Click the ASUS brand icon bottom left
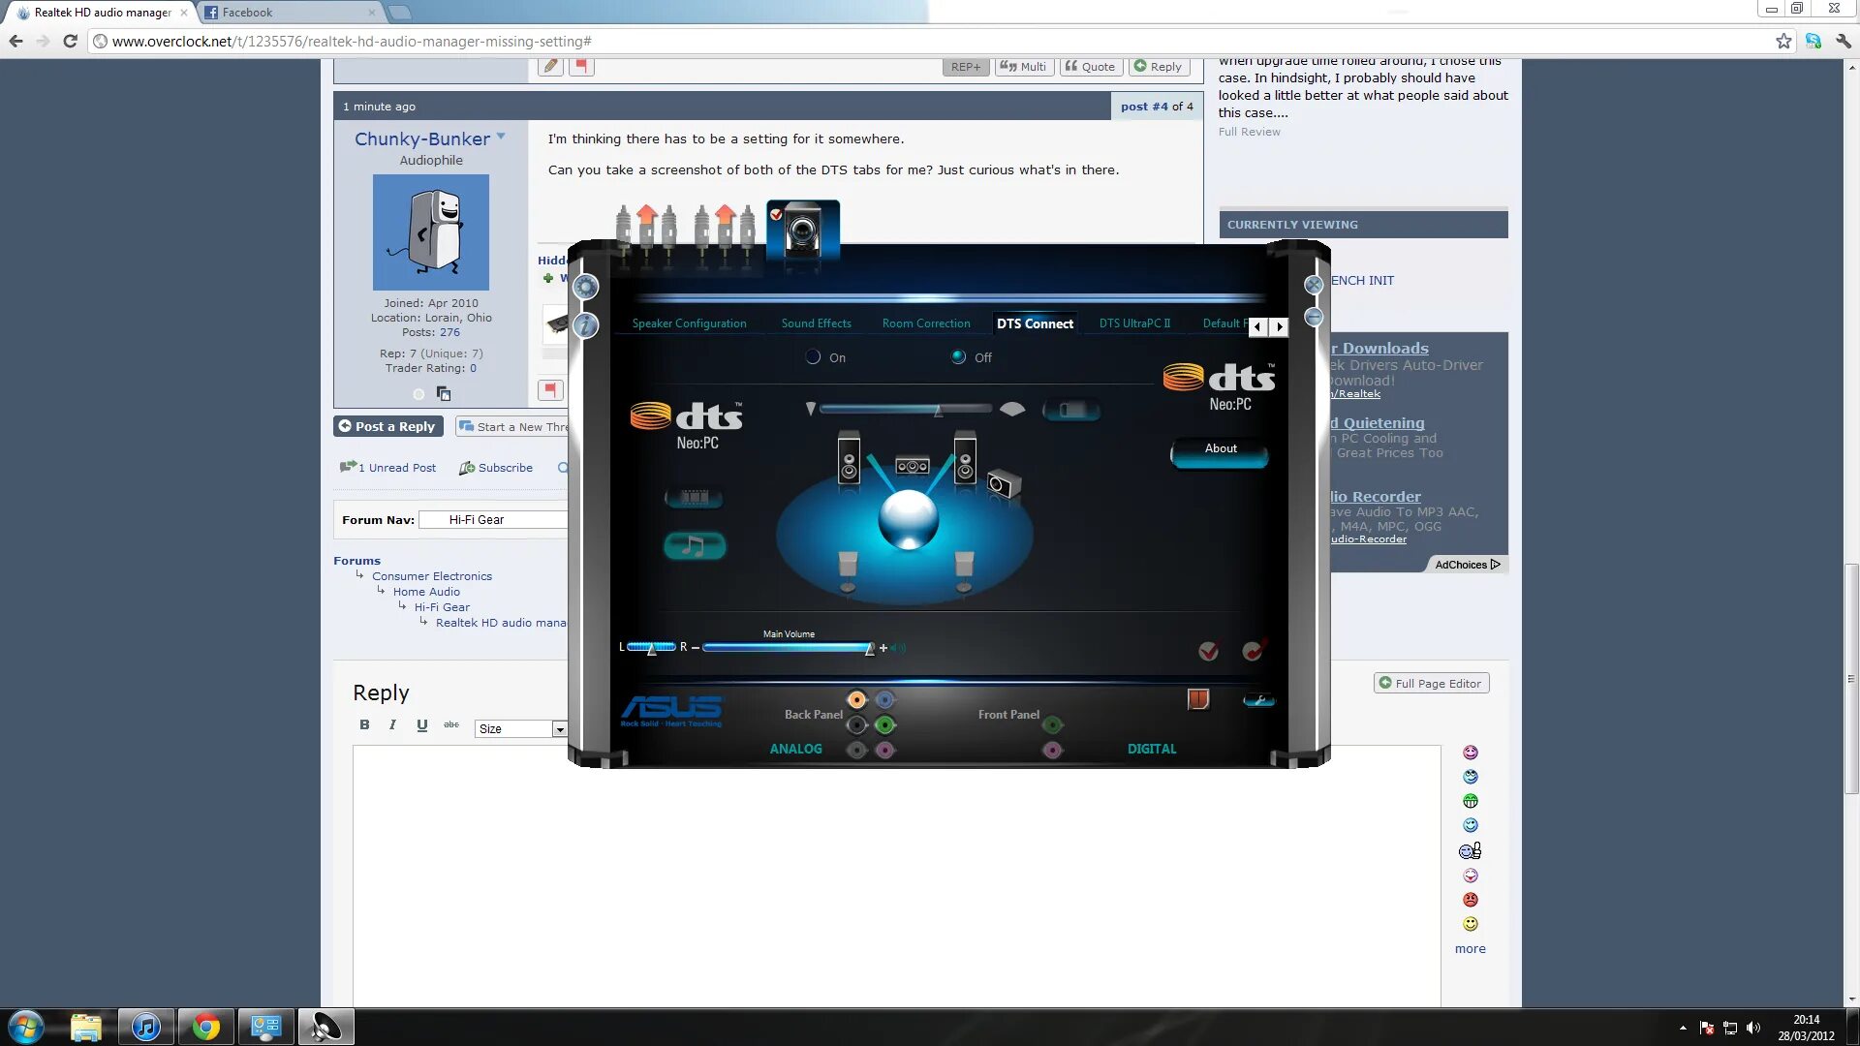This screenshot has height=1046, width=1860. point(669,710)
